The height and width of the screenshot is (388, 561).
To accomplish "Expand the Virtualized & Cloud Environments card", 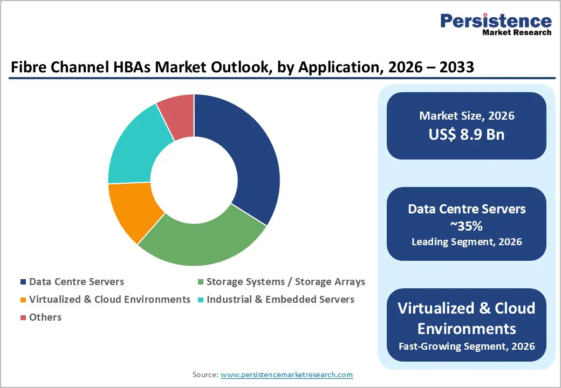I will point(466,325).
